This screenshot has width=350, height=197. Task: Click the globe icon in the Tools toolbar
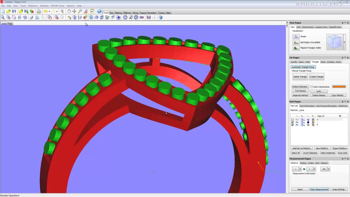tap(125, 17)
